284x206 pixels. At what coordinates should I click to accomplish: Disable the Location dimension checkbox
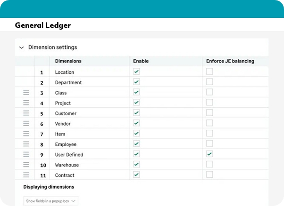[136, 71]
